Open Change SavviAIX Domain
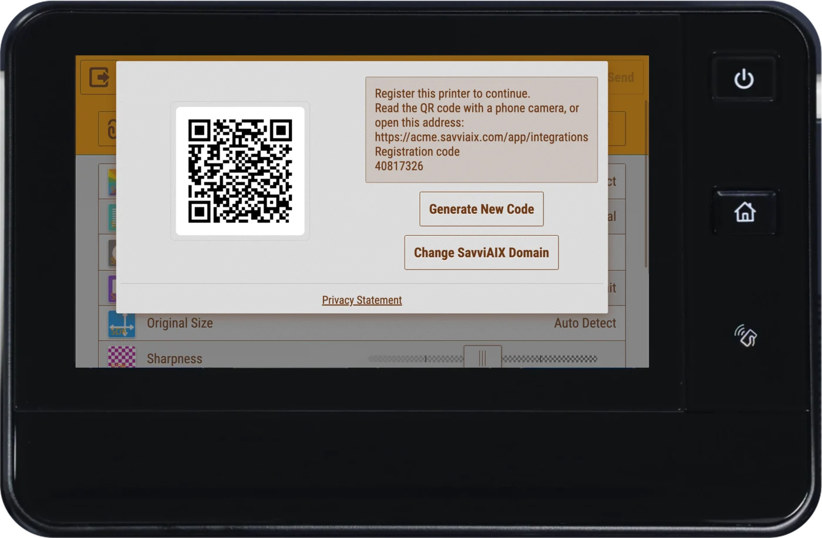 (x=481, y=252)
